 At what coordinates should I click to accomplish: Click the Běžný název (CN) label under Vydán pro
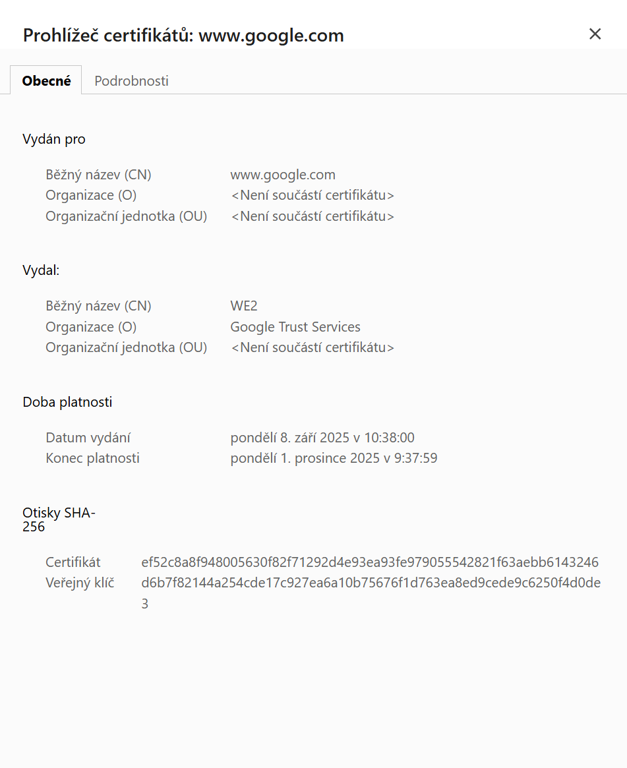click(98, 174)
